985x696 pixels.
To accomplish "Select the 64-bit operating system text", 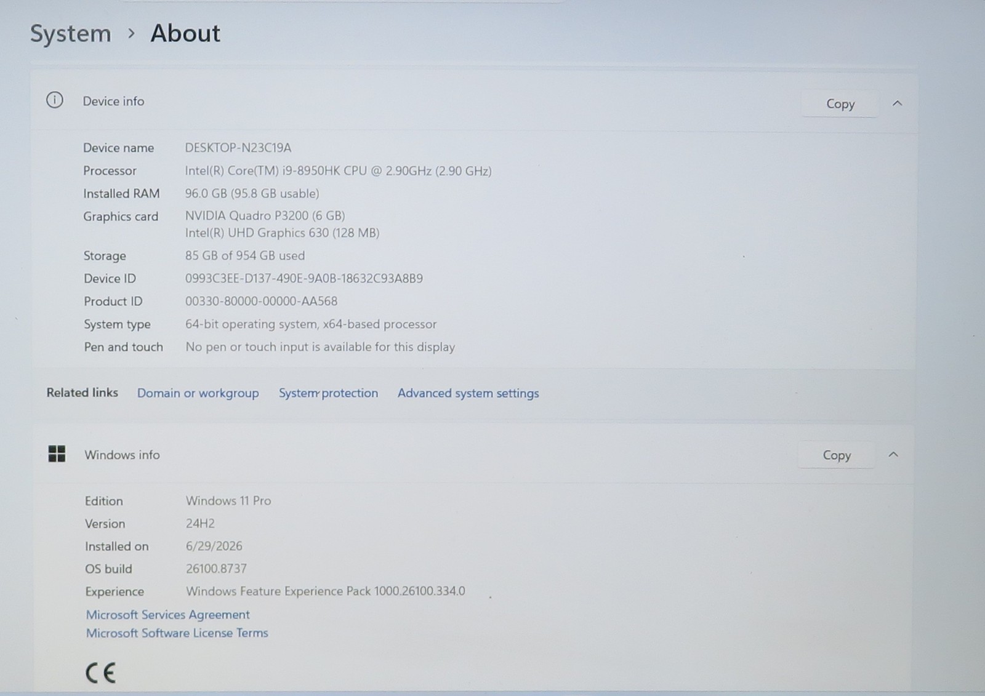I will pos(311,324).
